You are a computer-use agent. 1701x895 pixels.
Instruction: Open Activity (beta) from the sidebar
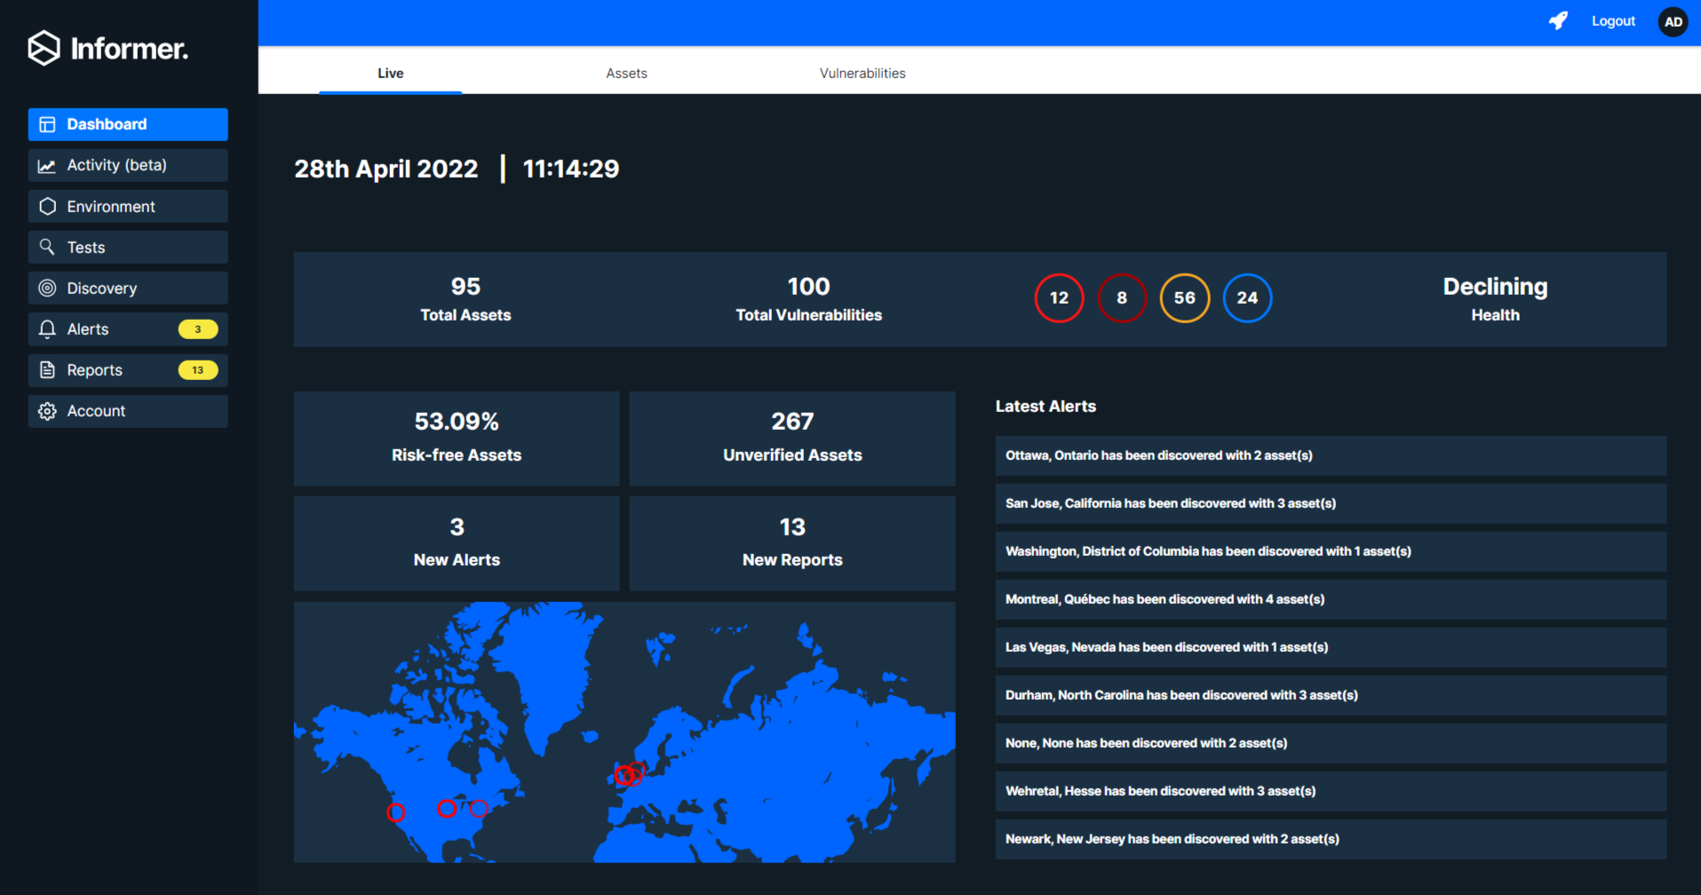(128, 165)
